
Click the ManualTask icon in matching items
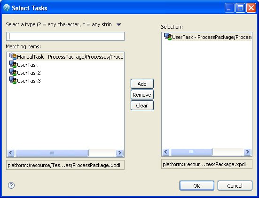13,56
